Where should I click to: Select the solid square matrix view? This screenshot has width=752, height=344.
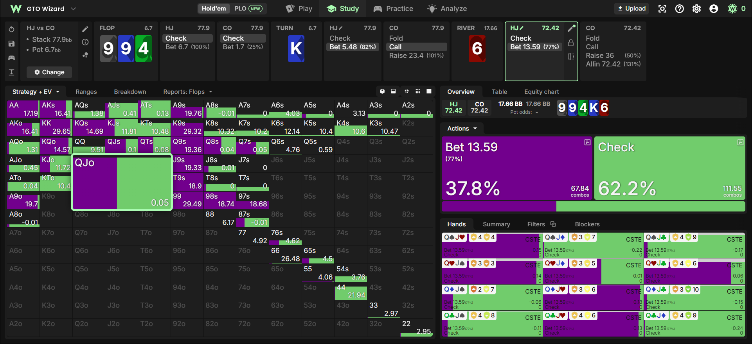tap(429, 91)
